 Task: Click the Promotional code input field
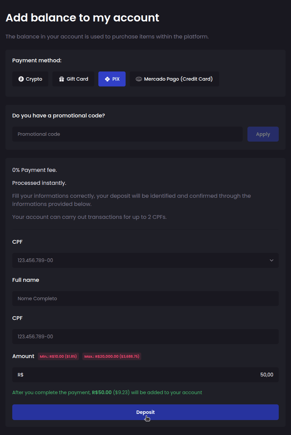tap(127, 134)
